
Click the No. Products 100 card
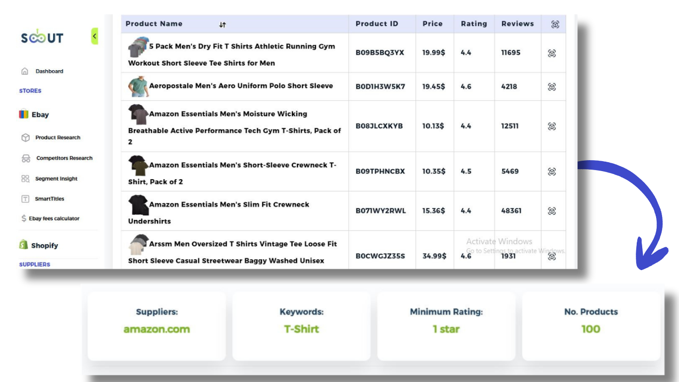pos(591,326)
